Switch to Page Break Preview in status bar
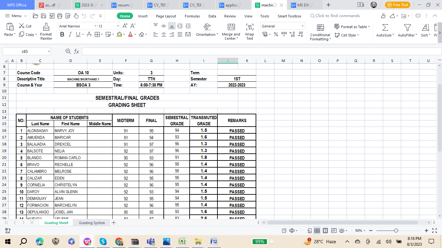The image size is (442, 248). [333, 231]
